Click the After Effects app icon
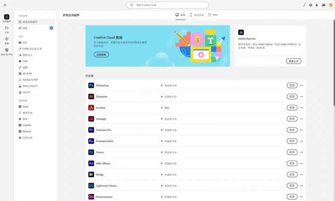Viewport: 335px width, 201px height. (91, 163)
